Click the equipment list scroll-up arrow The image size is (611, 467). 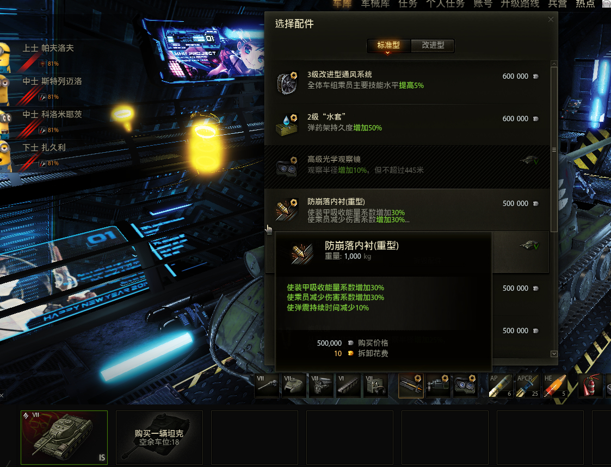pos(554,64)
